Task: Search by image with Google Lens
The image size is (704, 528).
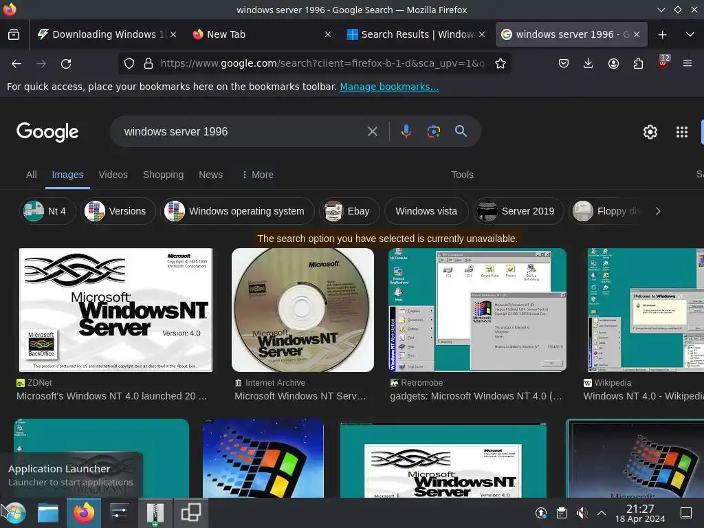Action: 433,131
